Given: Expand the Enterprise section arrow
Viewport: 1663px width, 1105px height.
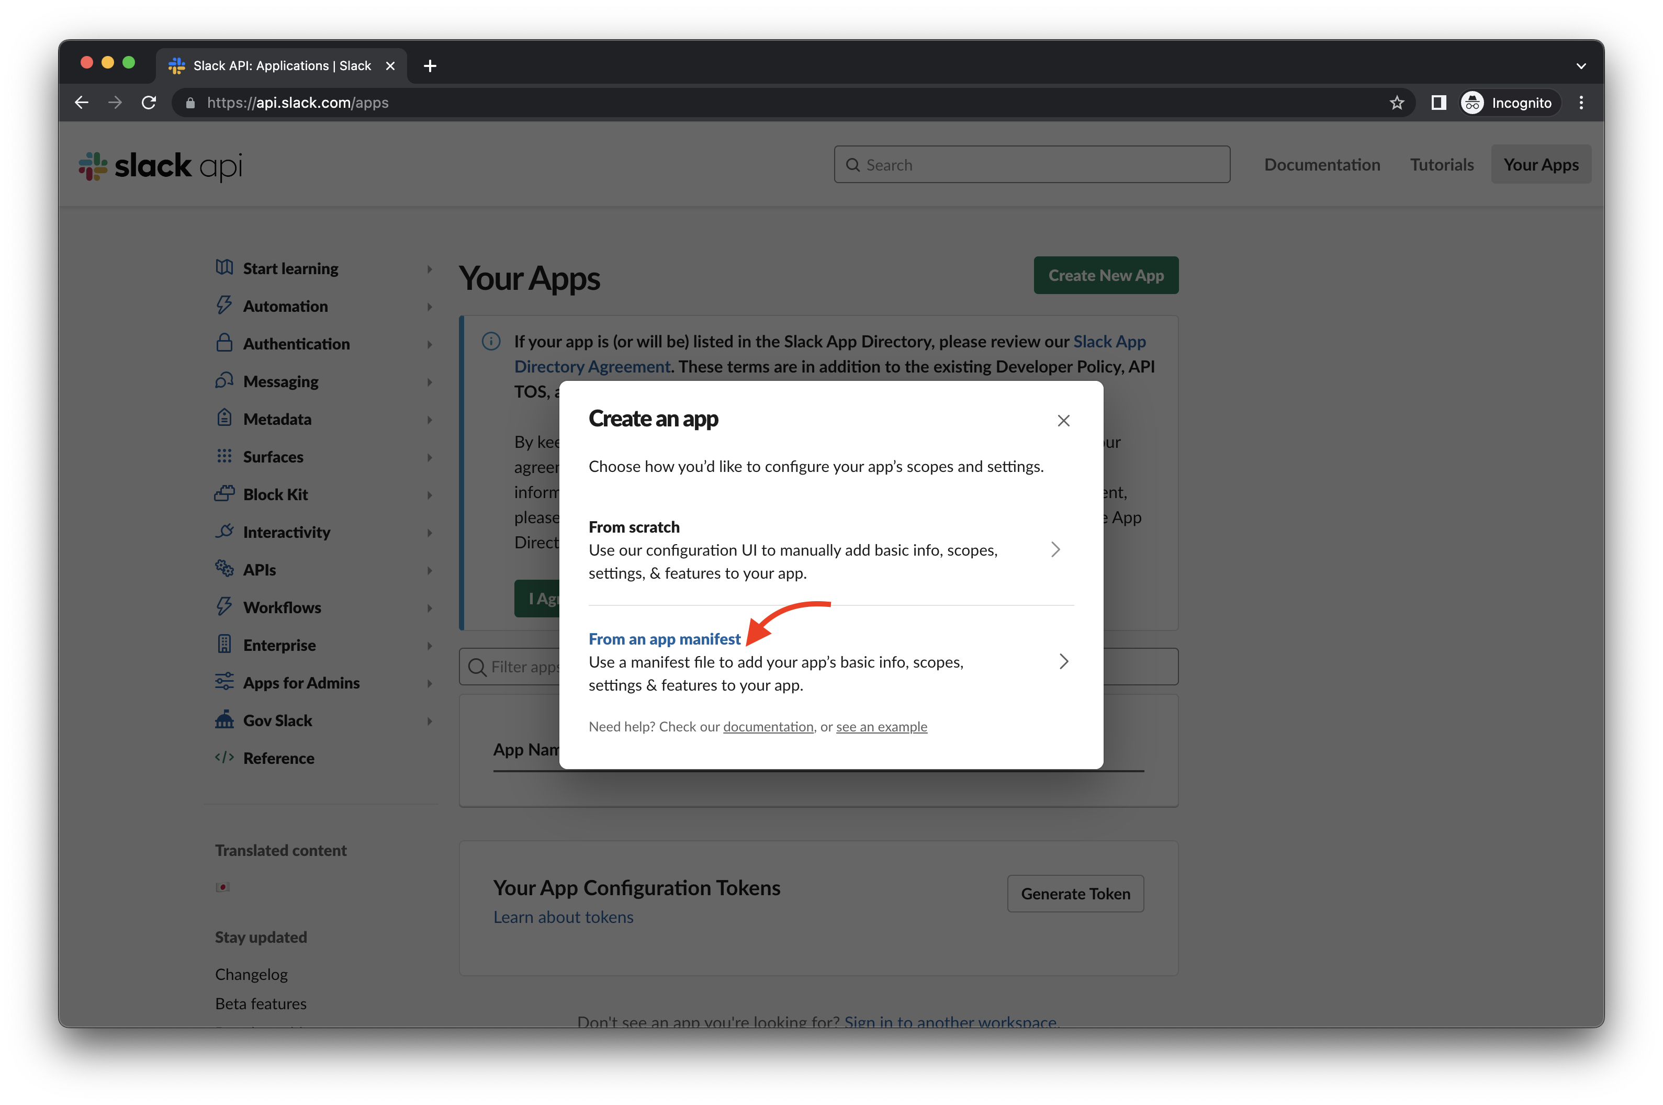Looking at the screenshot, I should [x=429, y=646].
